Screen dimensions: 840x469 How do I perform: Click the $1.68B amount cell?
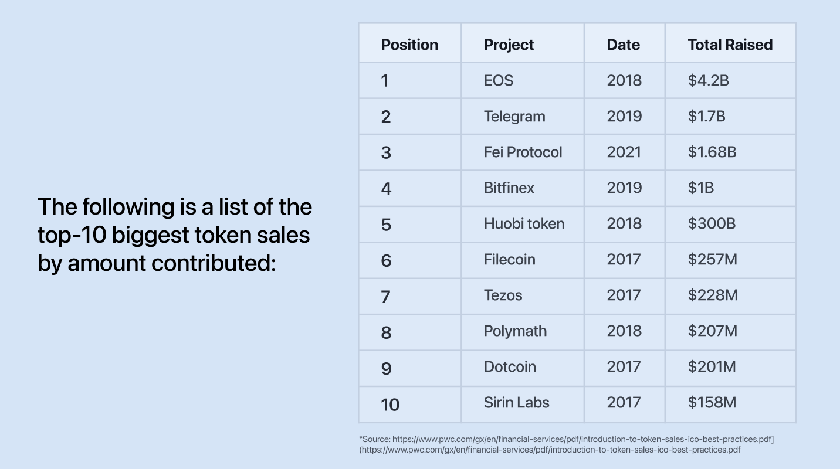pyautogui.click(x=712, y=152)
